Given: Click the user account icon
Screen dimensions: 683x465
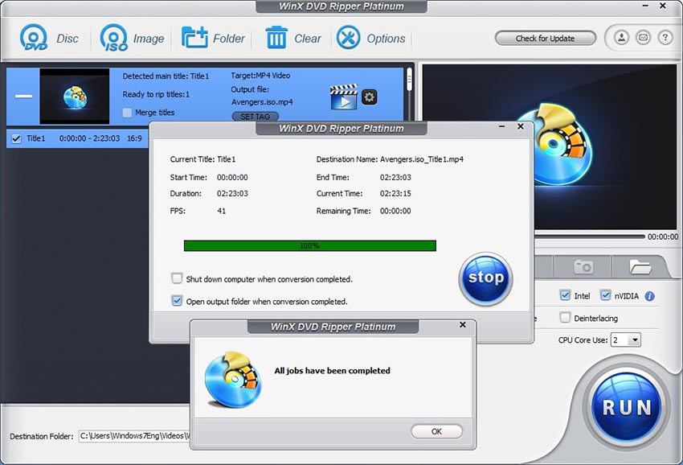Looking at the screenshot, I should 621,38.
